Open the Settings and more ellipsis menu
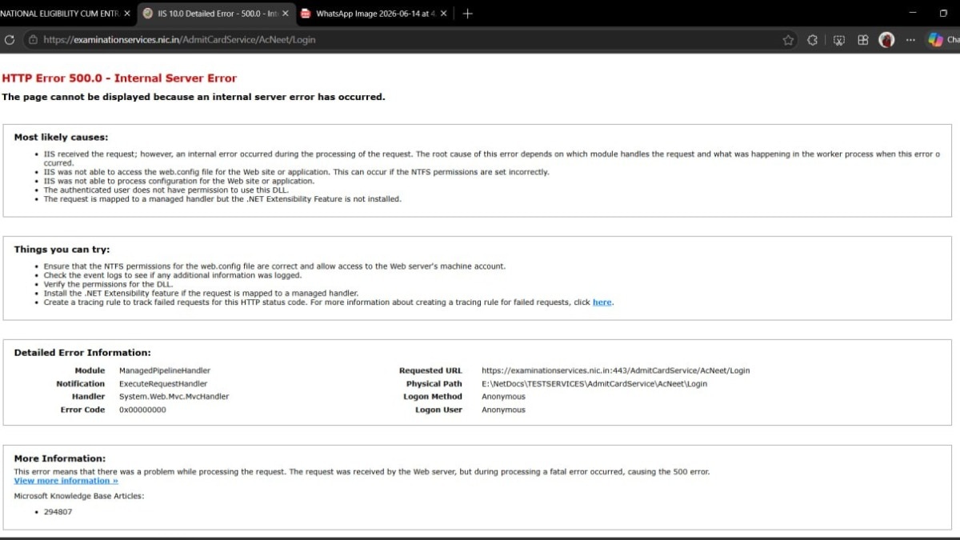The height and width of the screenshot is (540, 960). click(910, 39)
